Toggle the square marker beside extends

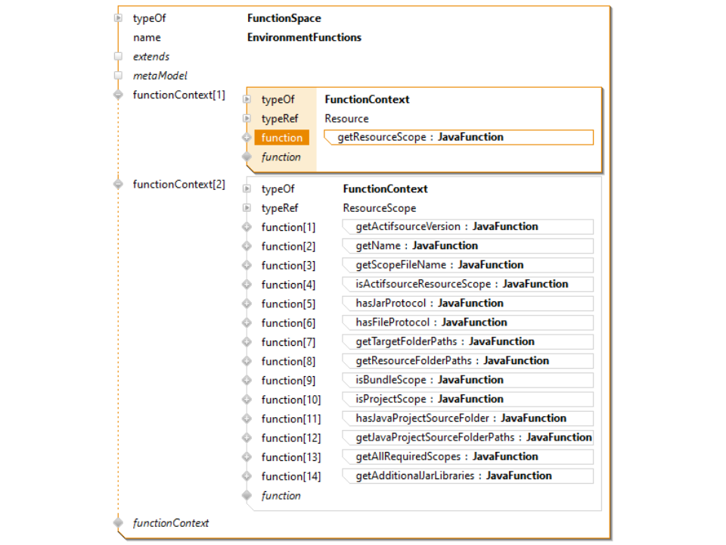[118, 57]
